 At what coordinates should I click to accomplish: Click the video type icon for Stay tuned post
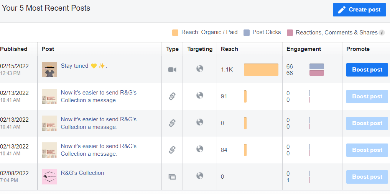172,70
